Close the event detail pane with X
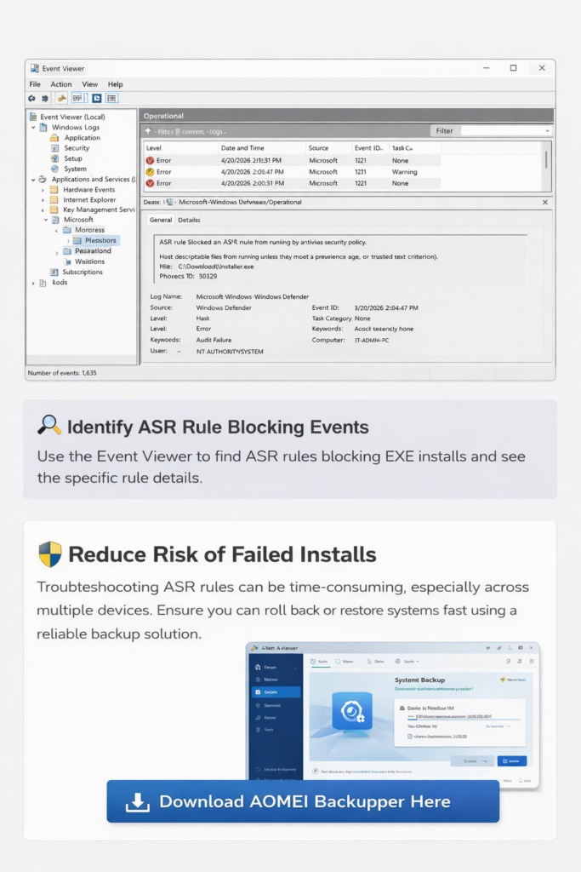Screen dimensions: 581x872 click(x=545, y=203)
